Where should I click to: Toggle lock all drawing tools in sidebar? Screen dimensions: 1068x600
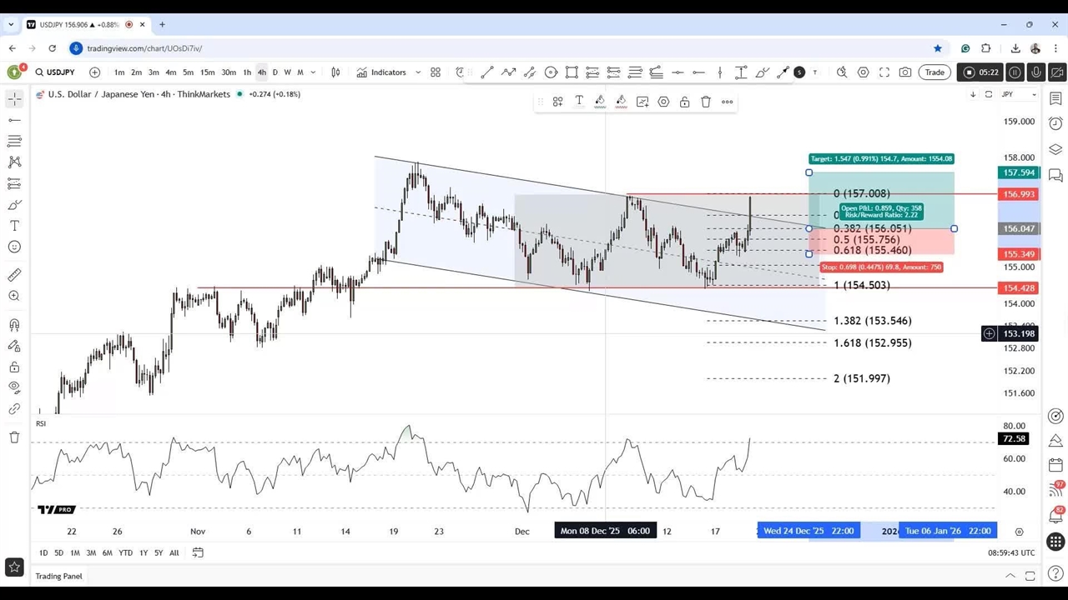coord(14,367)
